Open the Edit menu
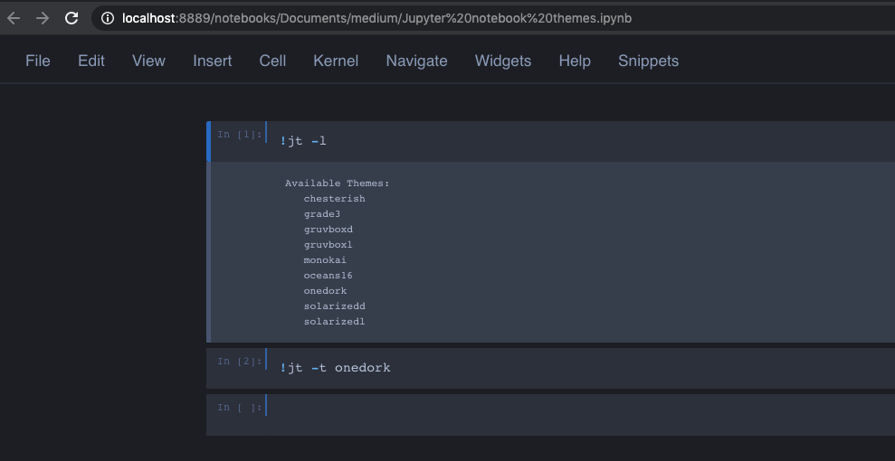This screenshot has width=895, height=461. (91, 61)
